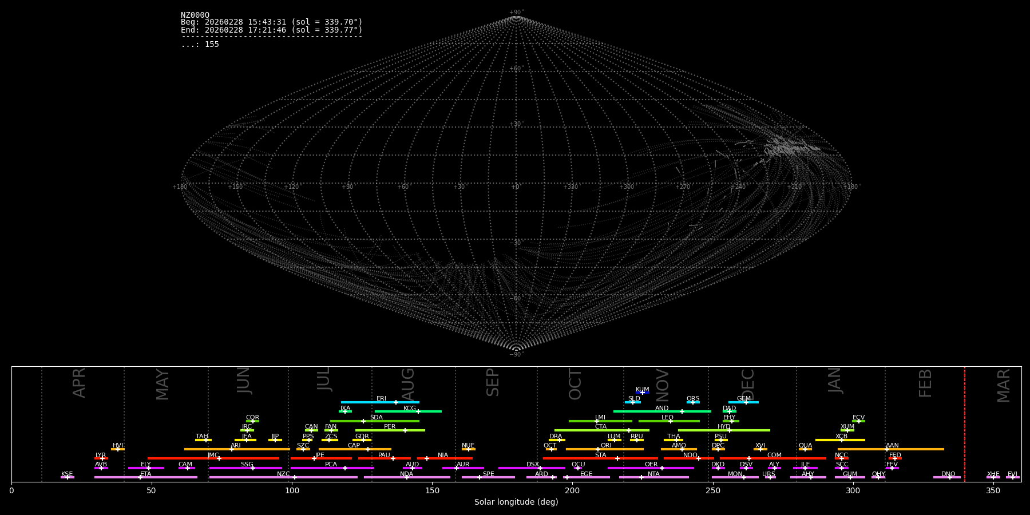Select the GEM shower label

(x=744, y=399)
